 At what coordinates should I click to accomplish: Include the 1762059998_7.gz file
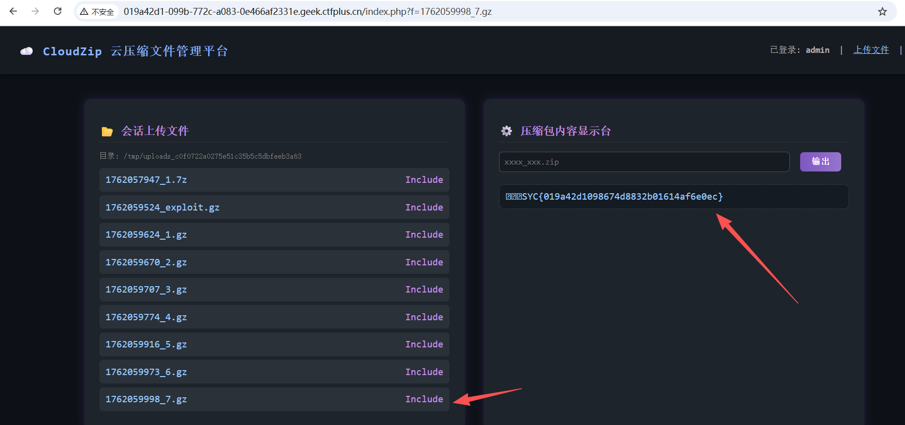coord(424,399)
